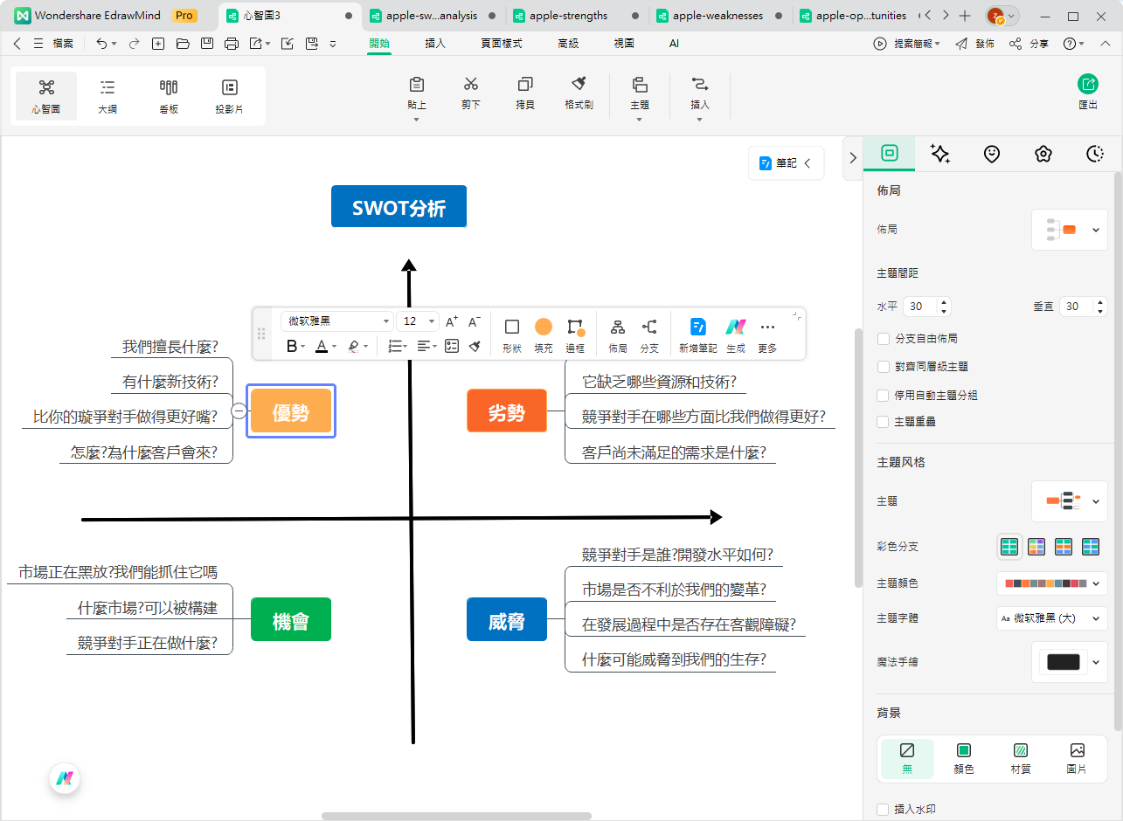Open the 插入 ribbon tab
The image size is (1123, 821).
(x=434, y=43)
